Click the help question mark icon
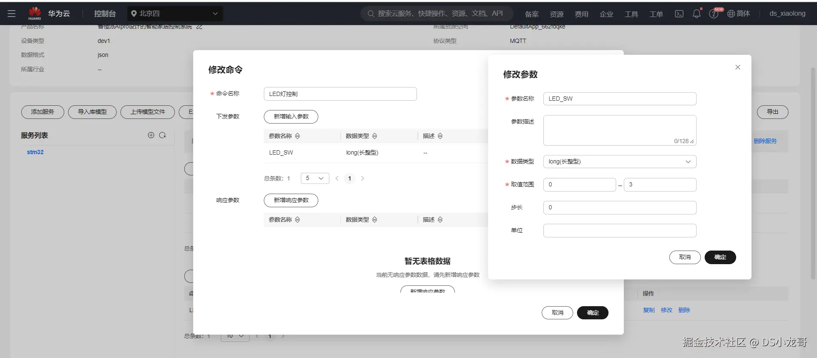817x358 pixels. coord(714,14)
